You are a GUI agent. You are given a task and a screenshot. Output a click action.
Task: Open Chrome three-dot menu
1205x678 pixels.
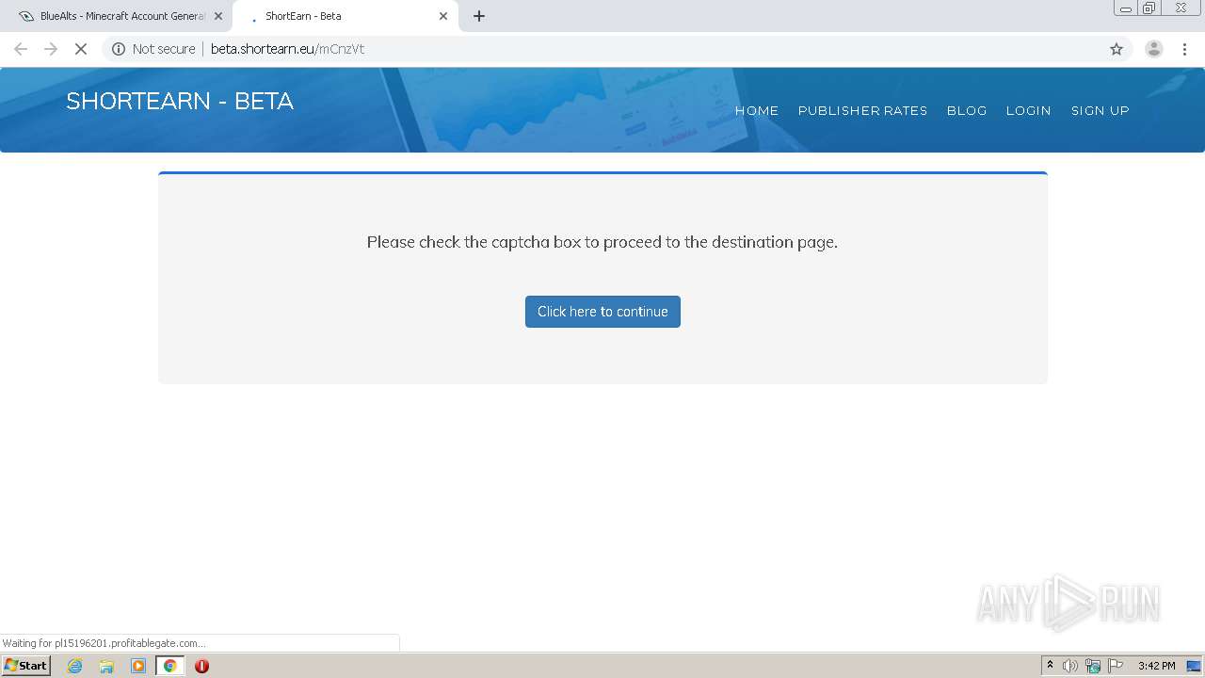[x=1185, y=49]
